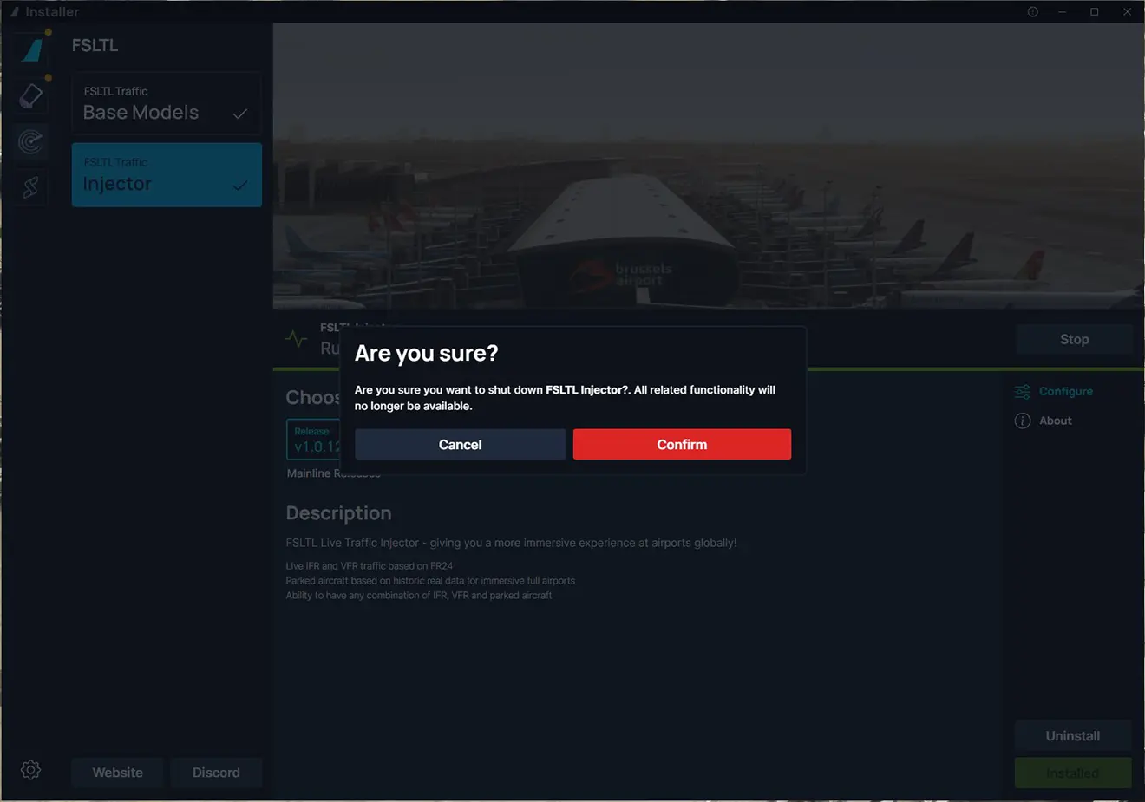Screen dimensions: 1145x802
Task: Confirm shutting down FSLTL Injector
Action: click(x=682, y=444)
